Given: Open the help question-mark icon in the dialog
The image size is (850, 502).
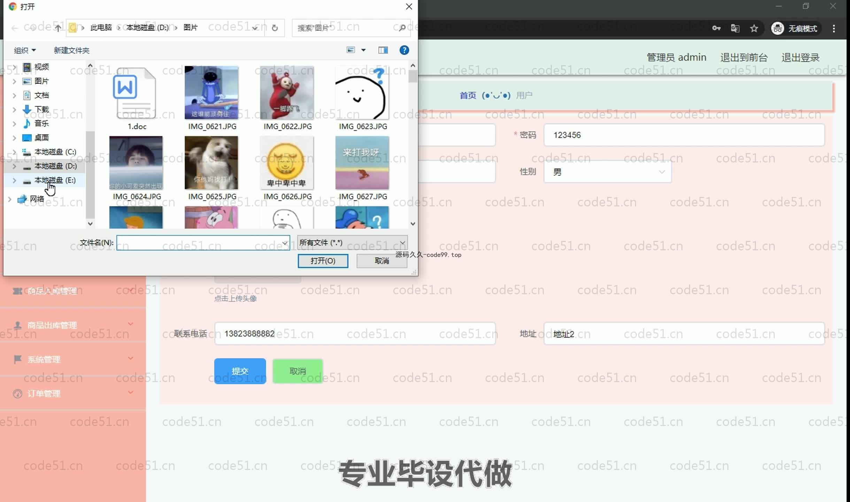Looking at the screenshot, I should click(x=404, y=50).
